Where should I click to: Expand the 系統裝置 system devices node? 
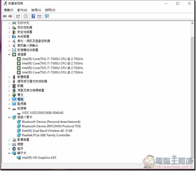pos(9,37)
